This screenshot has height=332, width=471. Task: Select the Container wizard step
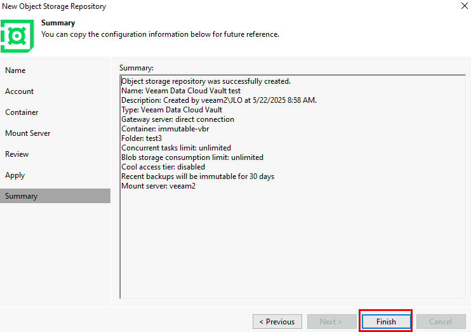pyautogui.click(x=22, y=112)
